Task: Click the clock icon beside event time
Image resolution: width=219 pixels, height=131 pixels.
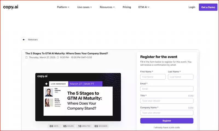Action: pos(58,57)
